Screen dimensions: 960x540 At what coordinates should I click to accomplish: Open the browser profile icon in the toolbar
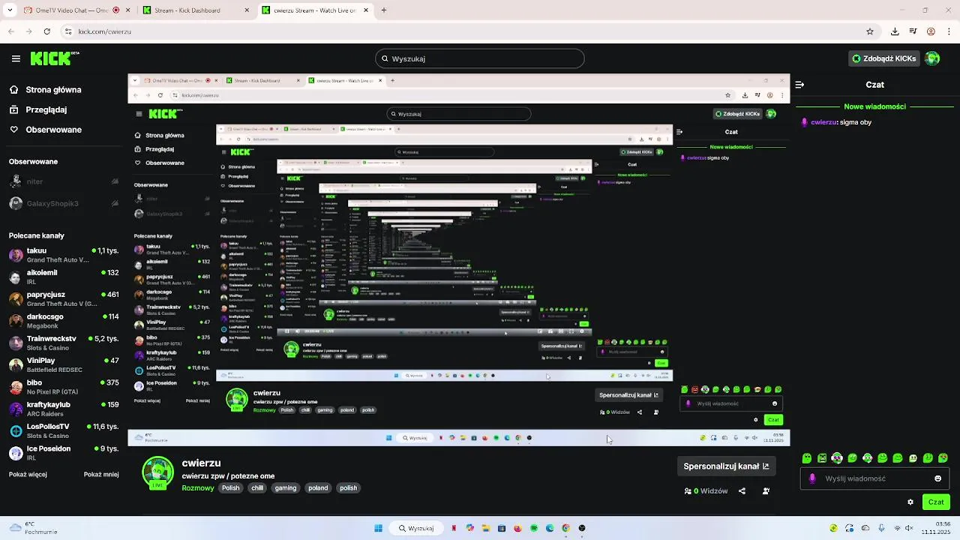(x=931, y=31)
